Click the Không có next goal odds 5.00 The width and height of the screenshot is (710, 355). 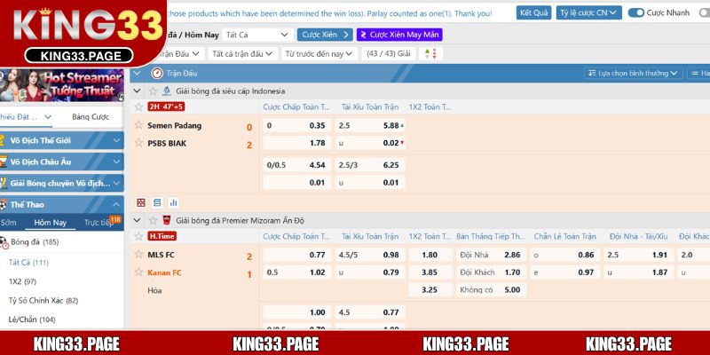[x=491, y=290]
